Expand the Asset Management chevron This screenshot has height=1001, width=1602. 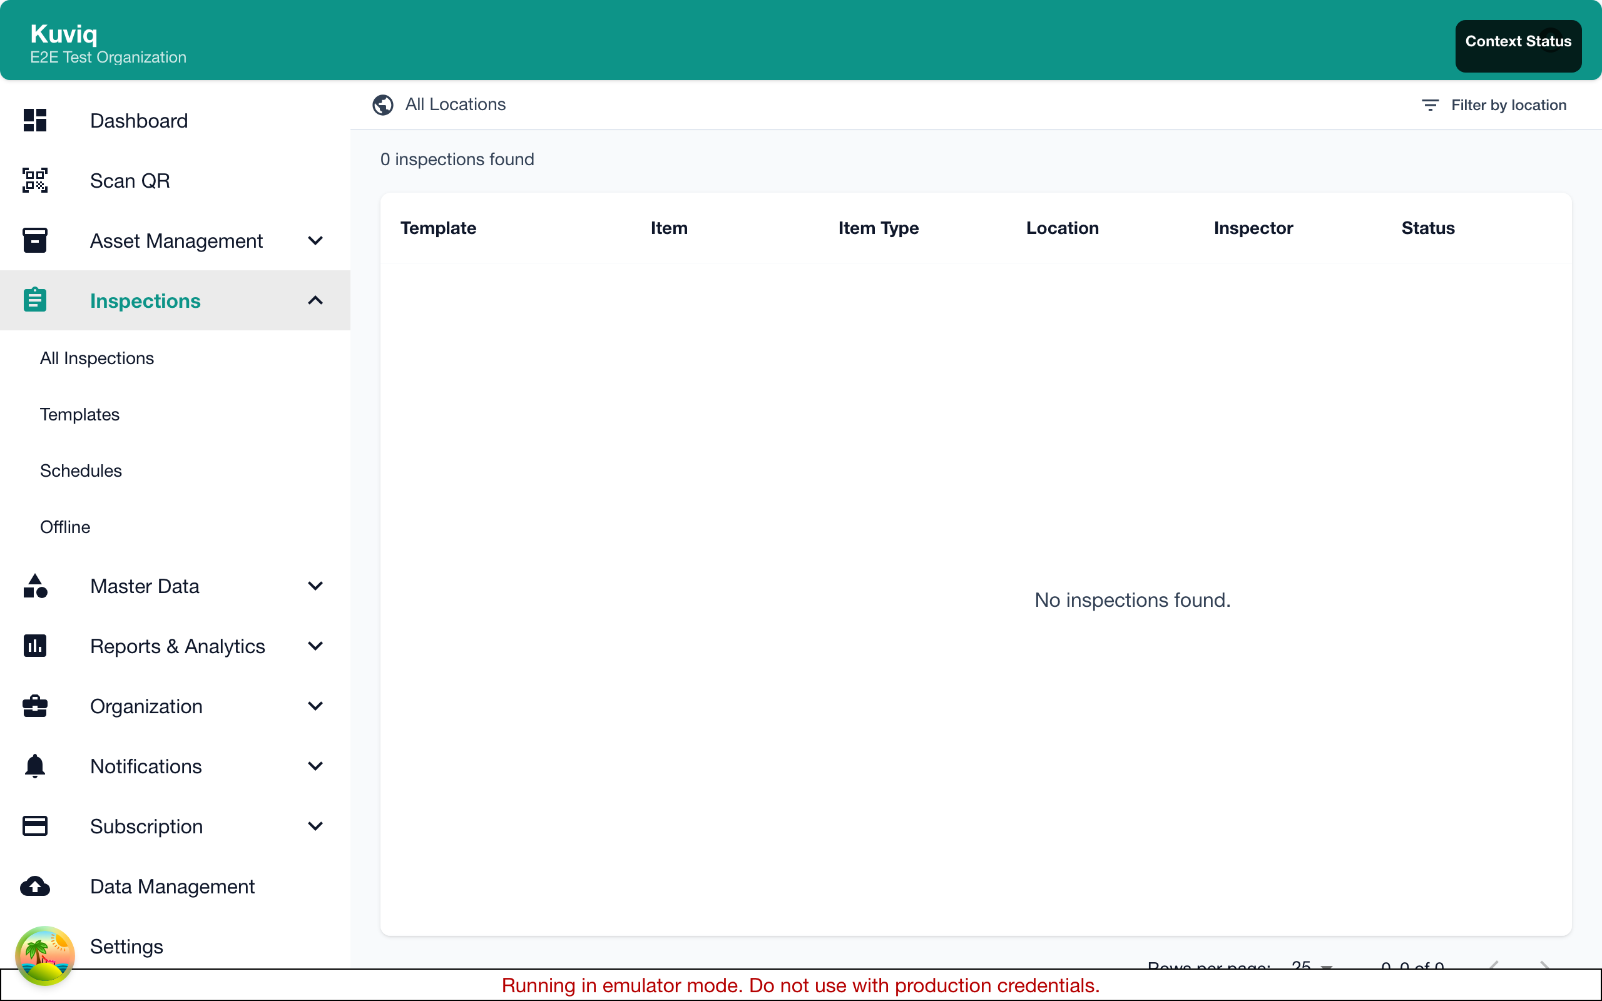click(x=315, y=240)
